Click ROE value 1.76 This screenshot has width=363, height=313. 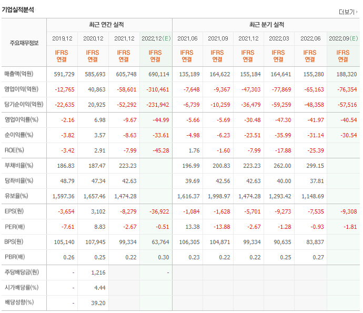[194, 150]
